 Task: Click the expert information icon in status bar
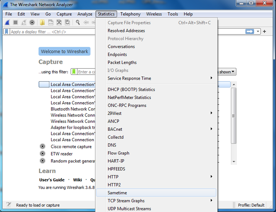[8, 205]
